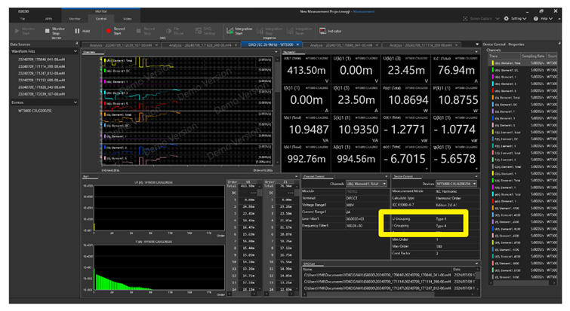Click the DAQ List Name column header
This screenshot has height=311, width=570.
coord(377,269)
